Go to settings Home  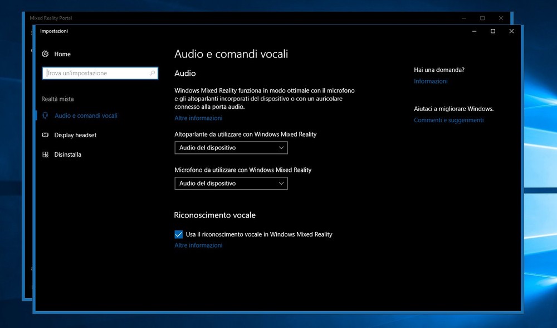click(x=62, y=54)
